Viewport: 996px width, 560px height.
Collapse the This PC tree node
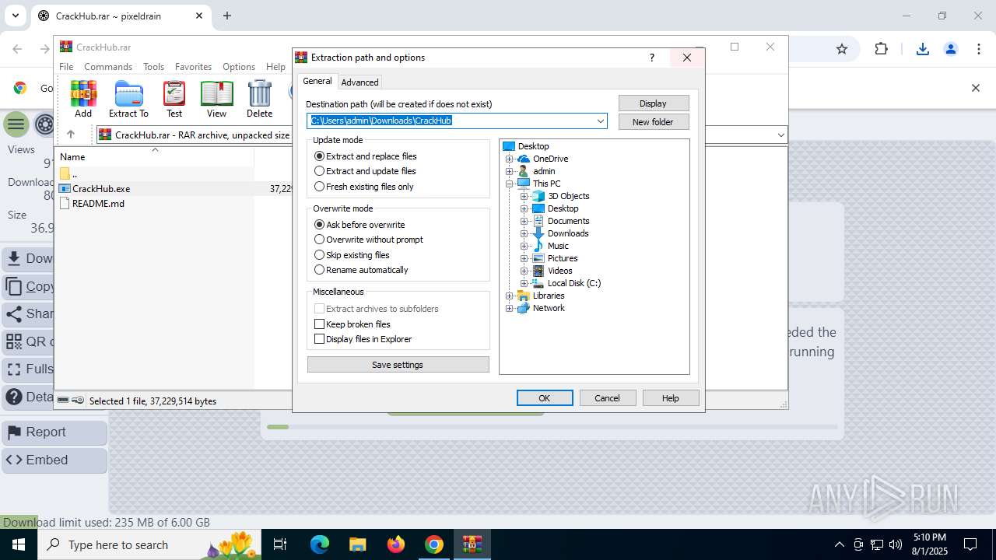510,184
